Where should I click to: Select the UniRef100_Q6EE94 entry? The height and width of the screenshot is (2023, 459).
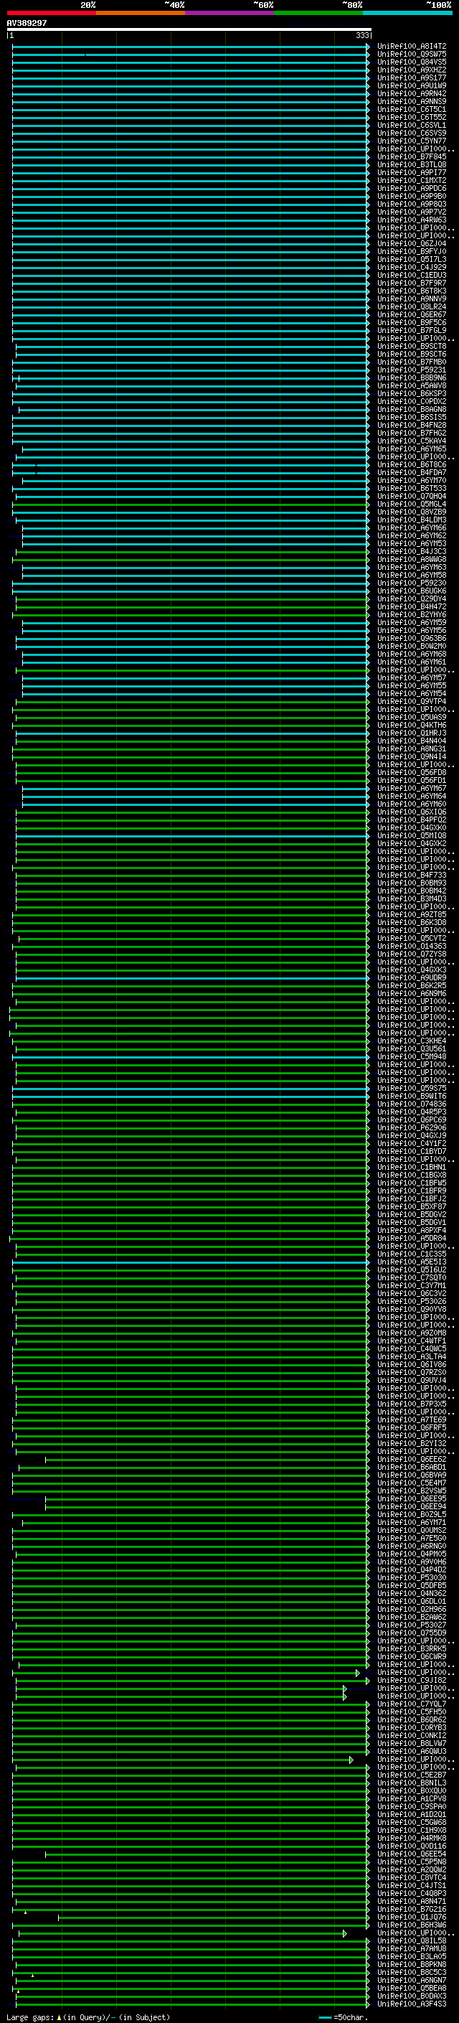pyautogui.click(x=412, y=1506)
